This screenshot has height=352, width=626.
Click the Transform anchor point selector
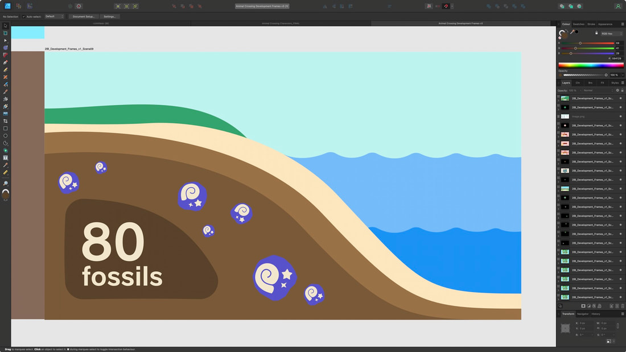click(x=565, y=328)
